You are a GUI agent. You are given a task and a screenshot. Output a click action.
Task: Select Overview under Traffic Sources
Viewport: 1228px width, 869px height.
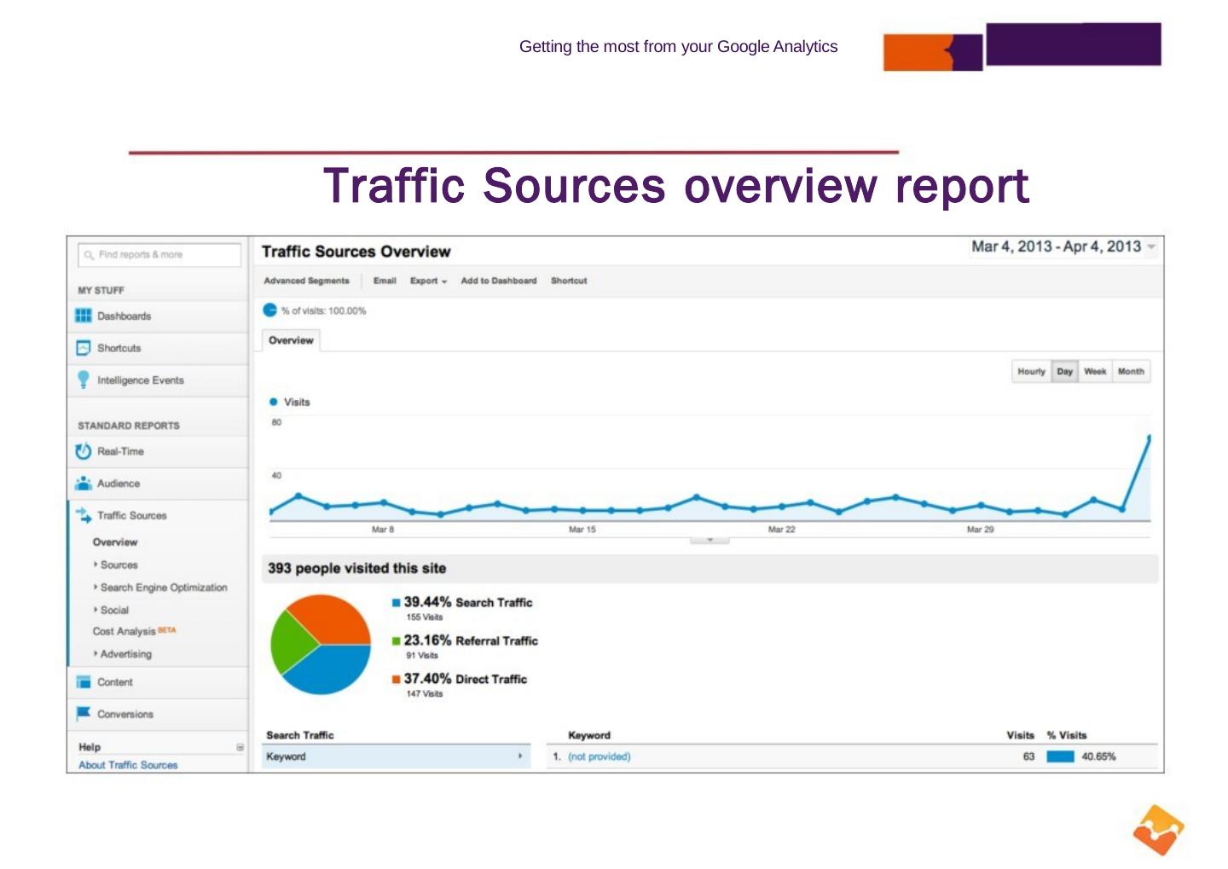[115, 542]
